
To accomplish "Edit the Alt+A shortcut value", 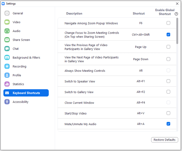I will [x=141, y=124].
